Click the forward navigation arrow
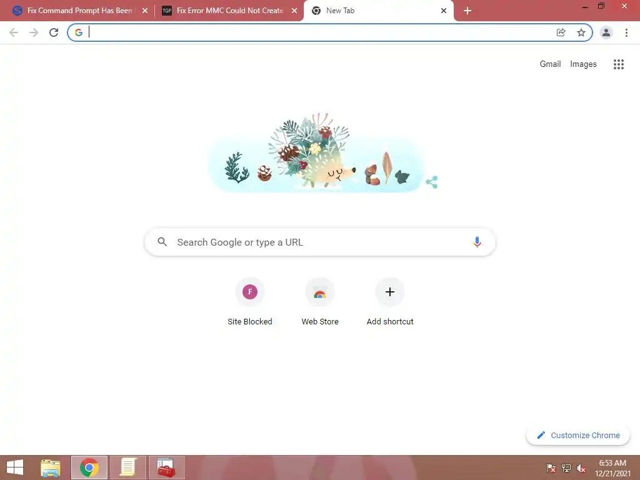 coord(34,32)
